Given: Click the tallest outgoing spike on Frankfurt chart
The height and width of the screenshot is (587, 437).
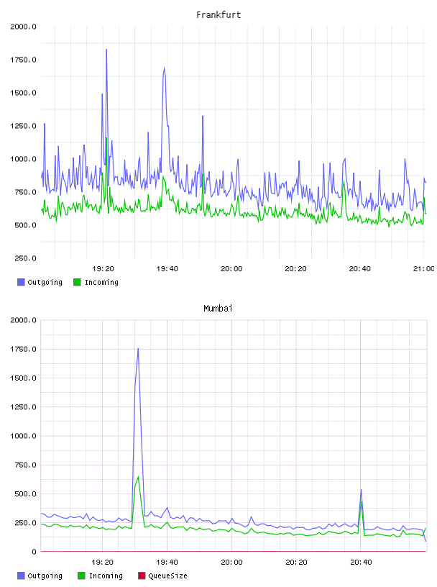Looking at the screenshot, I should (x=106, y=50).
